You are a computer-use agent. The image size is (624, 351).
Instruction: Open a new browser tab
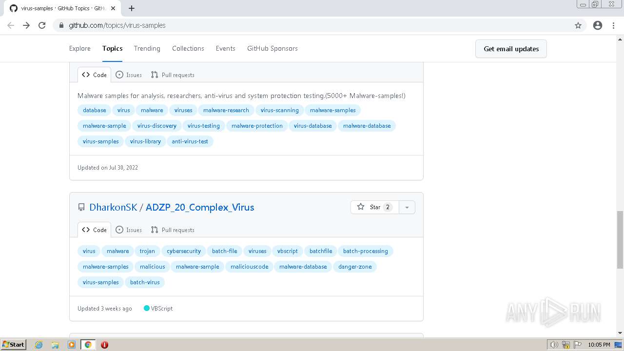(x=132, y=8)
